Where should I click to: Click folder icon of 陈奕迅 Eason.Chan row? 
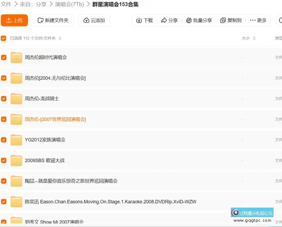pos(16,202)
